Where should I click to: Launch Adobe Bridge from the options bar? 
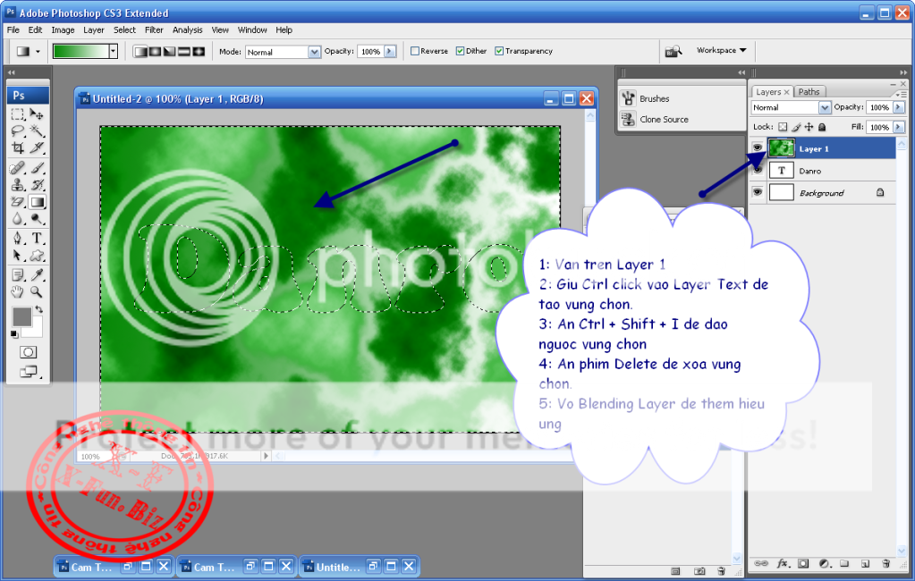click(674, 51)
